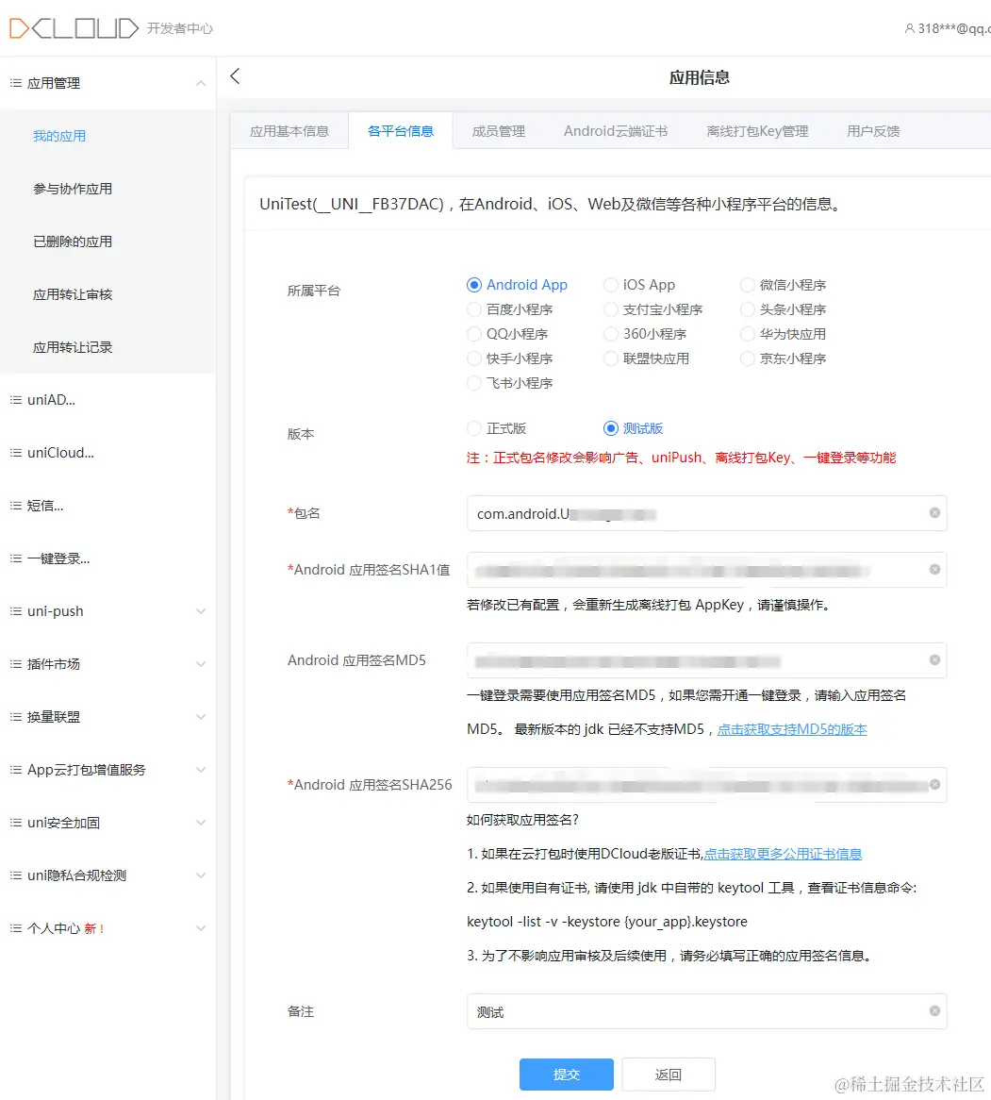Collapse the 应用管理 menu chevron

tap(201, 83)
